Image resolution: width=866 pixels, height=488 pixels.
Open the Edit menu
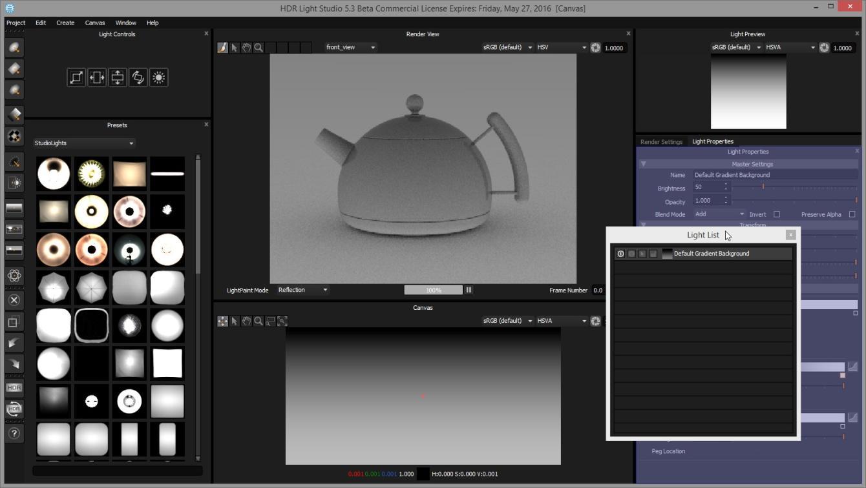coord(41,23)
